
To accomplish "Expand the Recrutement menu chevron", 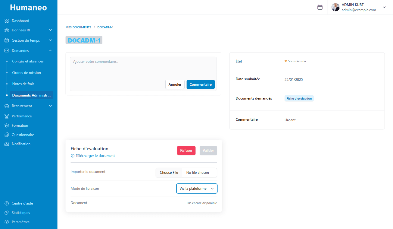I will pyautogui.click(x=51, y=106).
